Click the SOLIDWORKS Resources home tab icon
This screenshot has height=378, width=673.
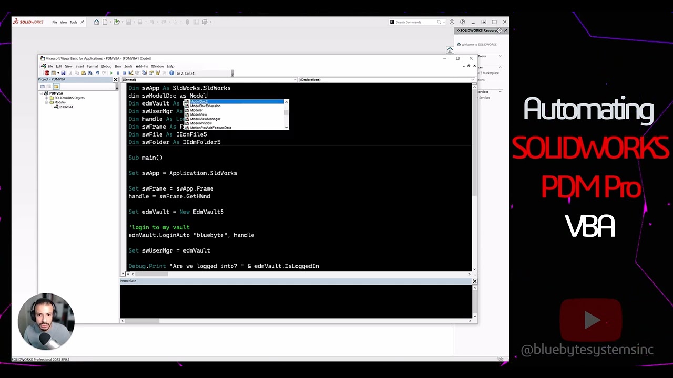tap(450, 50)
